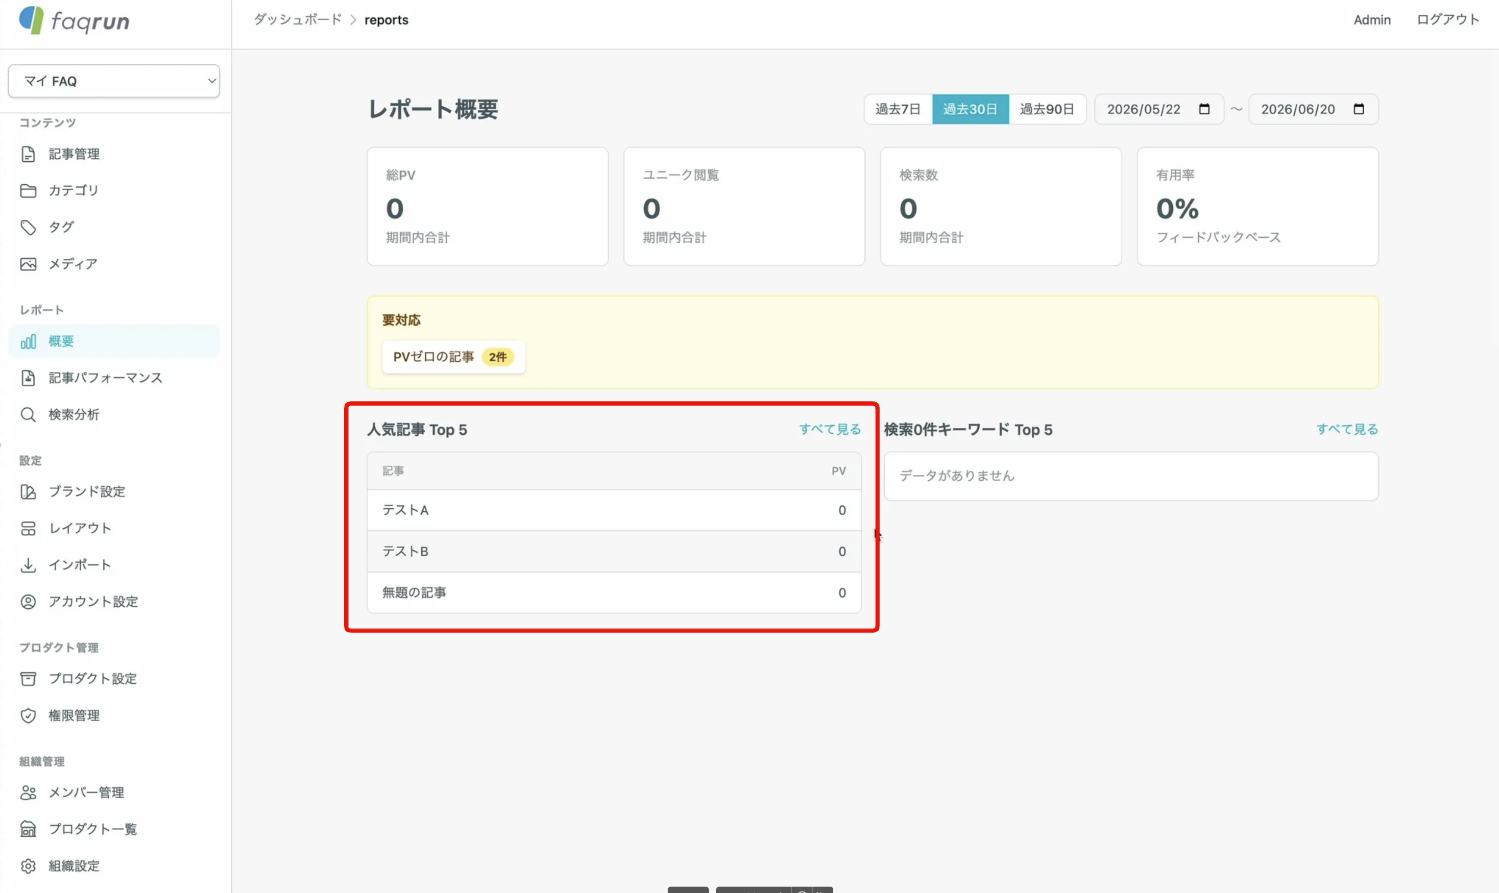Image resolution: width=1499 pixels, height=893 pixels.
Task: Click the ブランド設定 palette icon
Action: coord(28,492)
